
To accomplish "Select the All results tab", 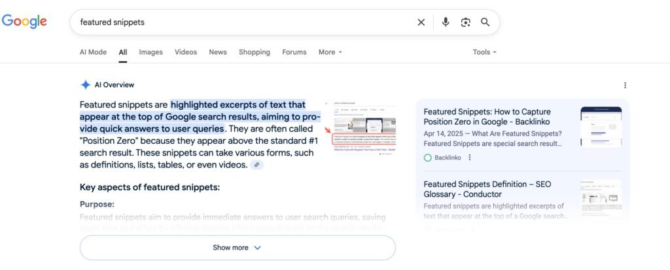I will click(123, 52).
